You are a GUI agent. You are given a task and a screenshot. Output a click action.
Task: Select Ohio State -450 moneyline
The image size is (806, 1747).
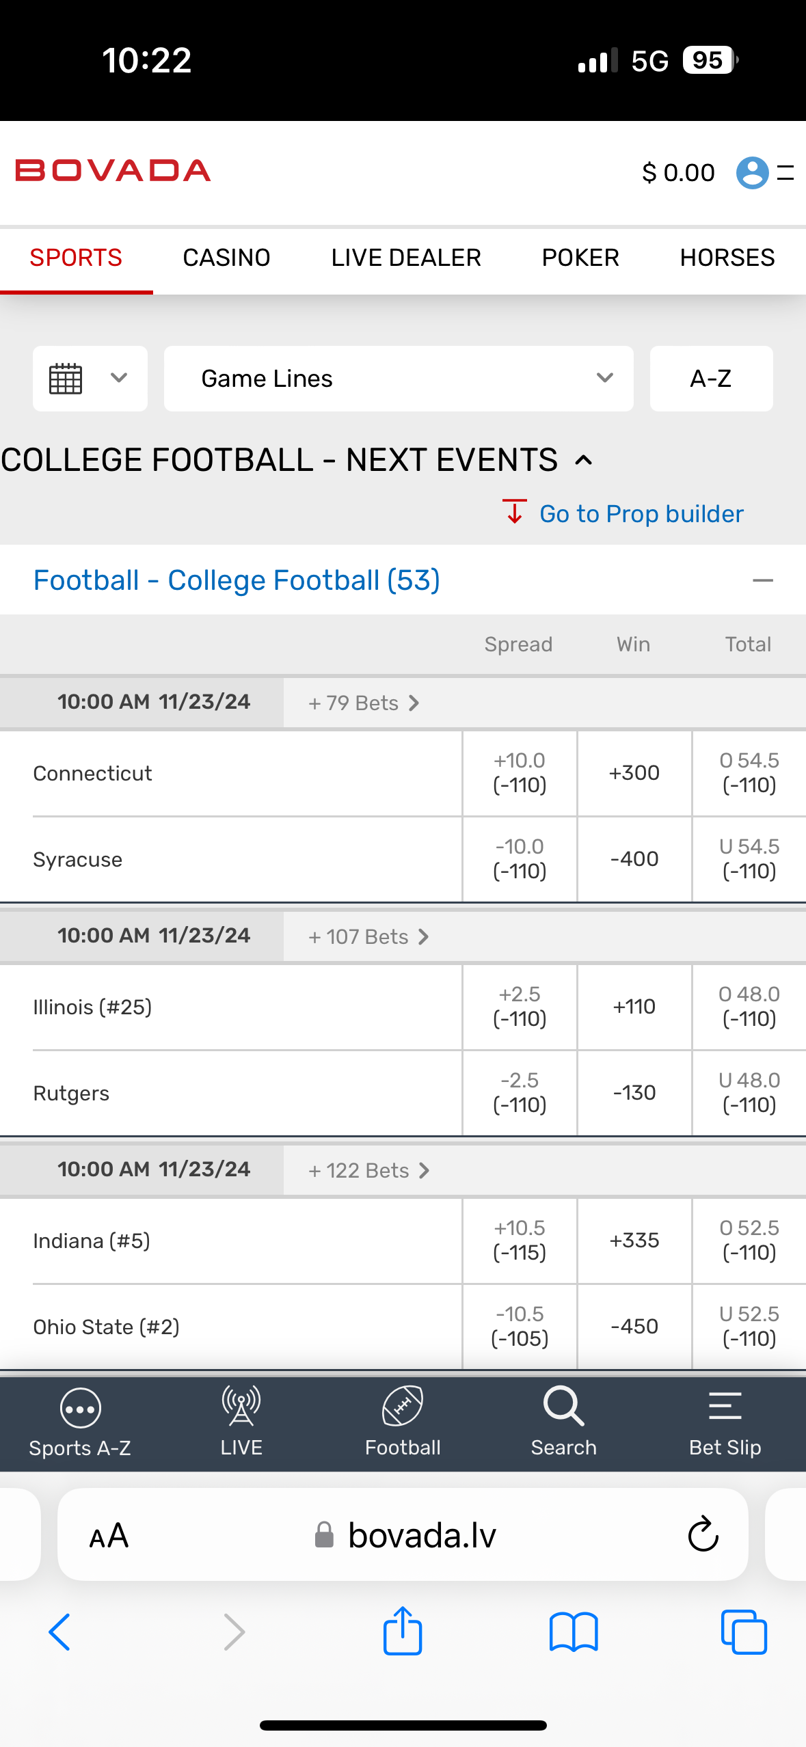click(634, 1327)
